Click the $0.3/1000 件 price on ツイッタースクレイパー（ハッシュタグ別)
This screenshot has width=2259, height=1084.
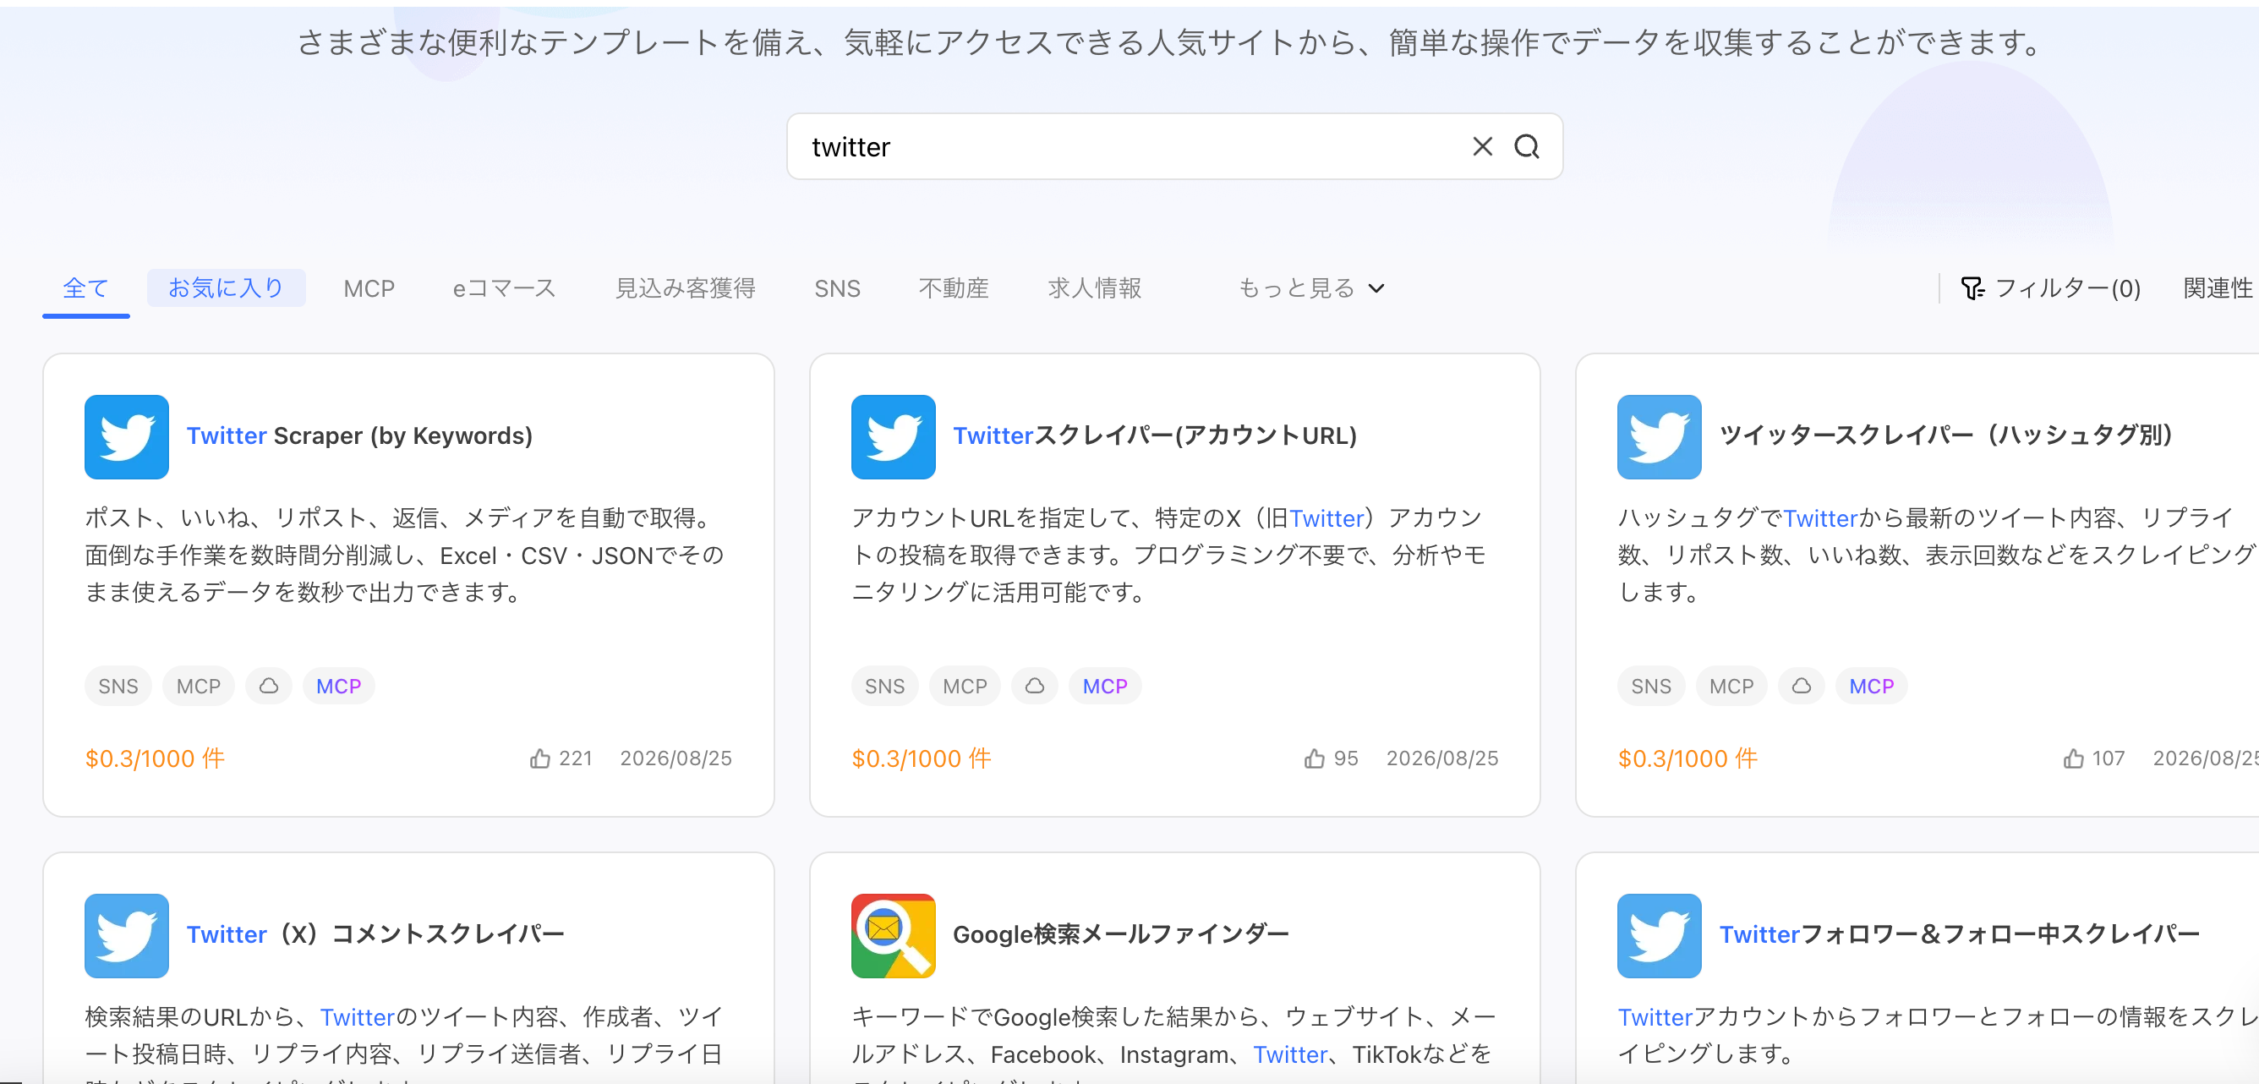coord(1688,758)
